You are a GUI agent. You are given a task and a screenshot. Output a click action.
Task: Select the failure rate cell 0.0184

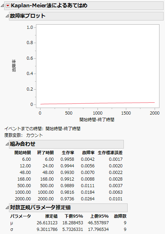pyautogui.click(x=88, y=192)
